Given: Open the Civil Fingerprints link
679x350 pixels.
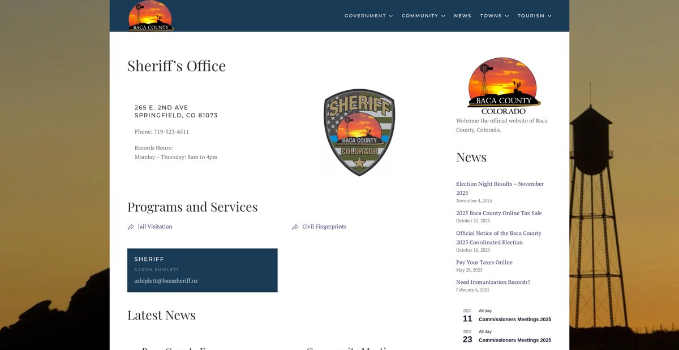Looking at the screenshot, I should pyautogui.click(x=324, y=226).
